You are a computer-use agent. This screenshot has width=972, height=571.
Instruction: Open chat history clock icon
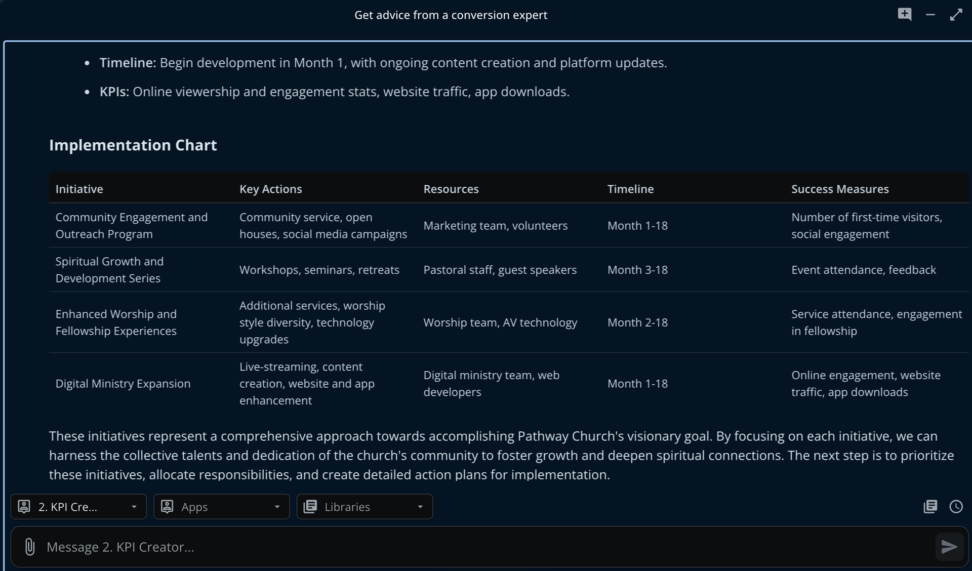click(956, 507)
